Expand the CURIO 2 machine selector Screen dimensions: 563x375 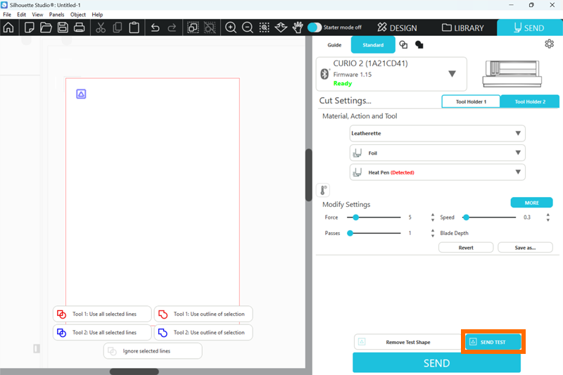tap(452, 74)
